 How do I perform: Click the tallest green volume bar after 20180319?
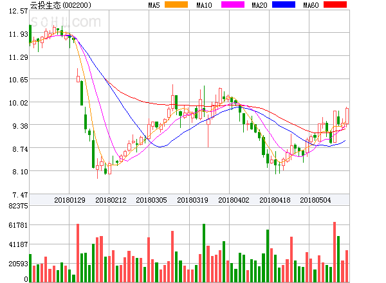pos(204,253)
